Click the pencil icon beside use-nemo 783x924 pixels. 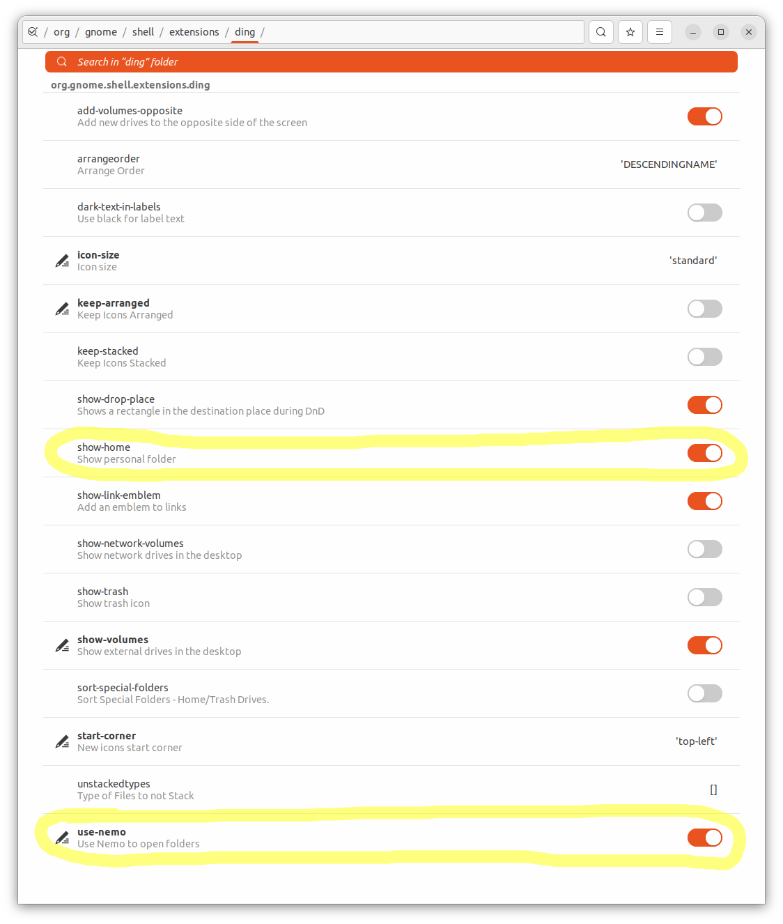(x=62, y=838)
